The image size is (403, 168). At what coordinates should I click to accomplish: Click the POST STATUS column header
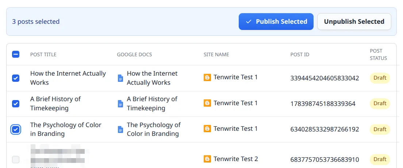[x=378, y=54]
